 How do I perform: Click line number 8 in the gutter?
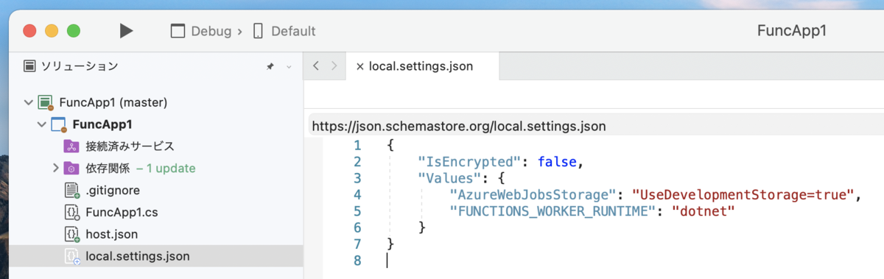point(357,260)
